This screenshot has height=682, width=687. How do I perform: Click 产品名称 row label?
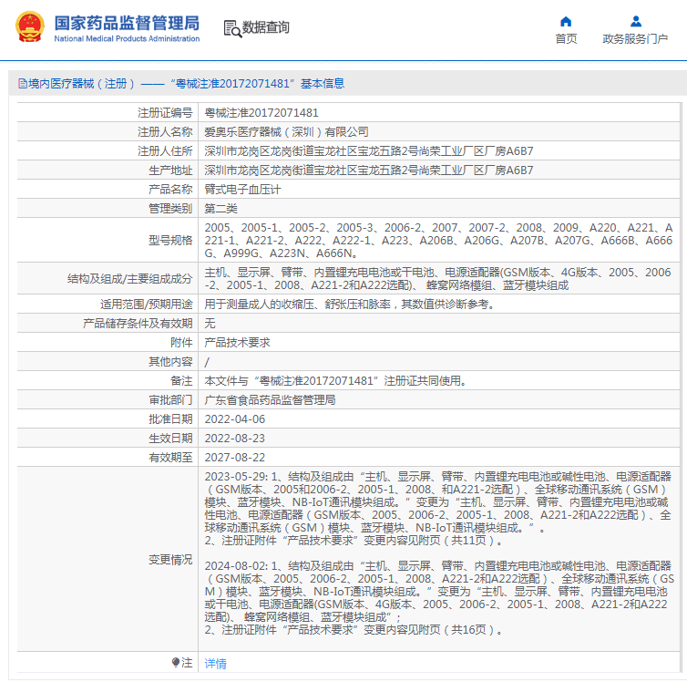coord(170,190)
